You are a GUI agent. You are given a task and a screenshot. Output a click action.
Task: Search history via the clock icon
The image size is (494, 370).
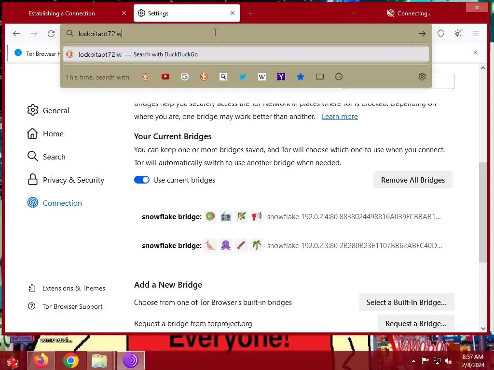(x=339, y=77)
